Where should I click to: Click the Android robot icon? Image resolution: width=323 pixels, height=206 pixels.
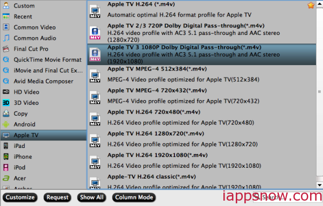coord(6,124)
